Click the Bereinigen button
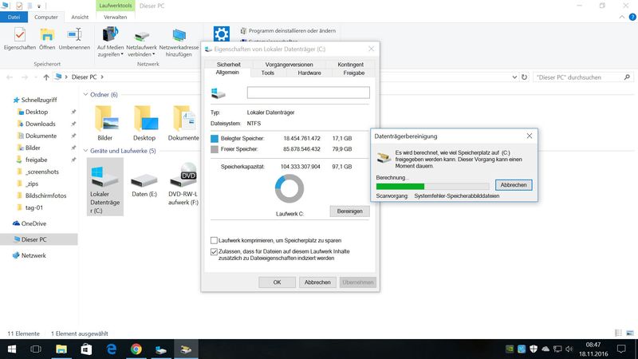638x359 pixels. pos(349,211)
